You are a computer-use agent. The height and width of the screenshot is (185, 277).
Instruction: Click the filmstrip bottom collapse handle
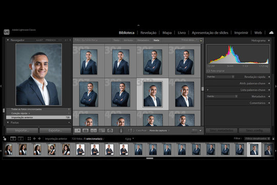point(150,158)
